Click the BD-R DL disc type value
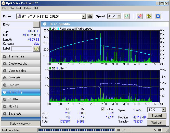This screenshot has width=170, height=133. [34, 31]
